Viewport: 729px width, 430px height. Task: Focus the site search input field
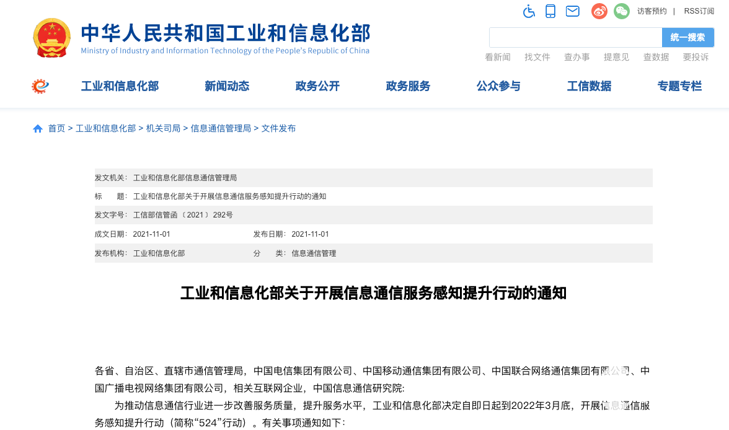[575, 37]
